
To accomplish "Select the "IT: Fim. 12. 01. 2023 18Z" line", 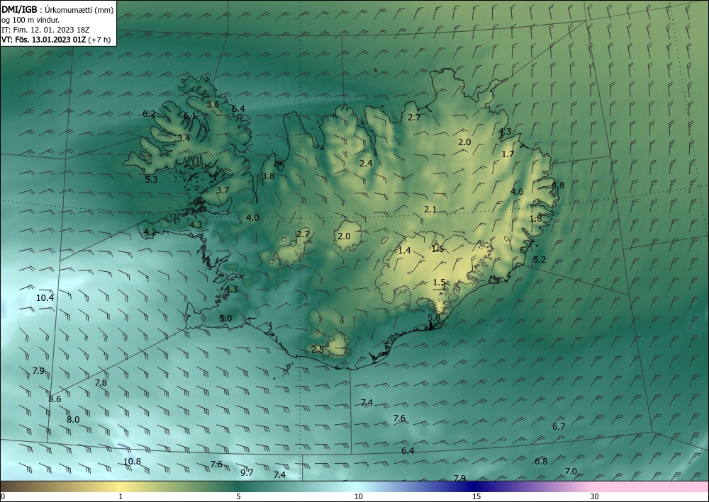I will (45, 30).
